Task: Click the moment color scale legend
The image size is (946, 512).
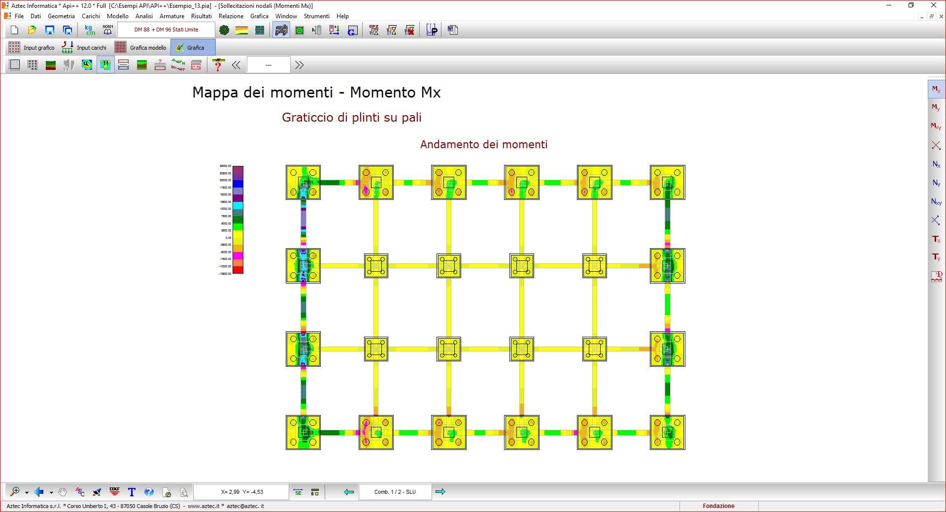Action: 237,220
